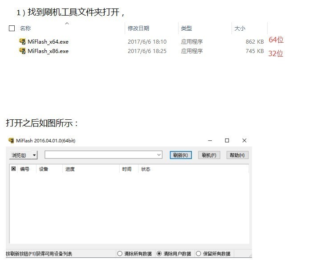Open the MiFlash_x86.exe file icon
333x273 pixels.
22,51
